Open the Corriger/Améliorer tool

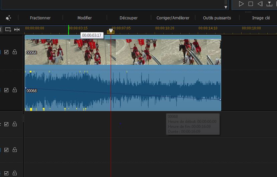tap(173, 18)
